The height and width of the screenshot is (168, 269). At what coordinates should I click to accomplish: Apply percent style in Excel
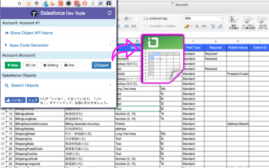coord(197,26)
